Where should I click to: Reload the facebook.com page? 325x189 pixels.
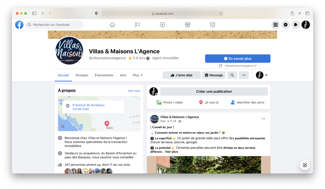pos(221,13)
